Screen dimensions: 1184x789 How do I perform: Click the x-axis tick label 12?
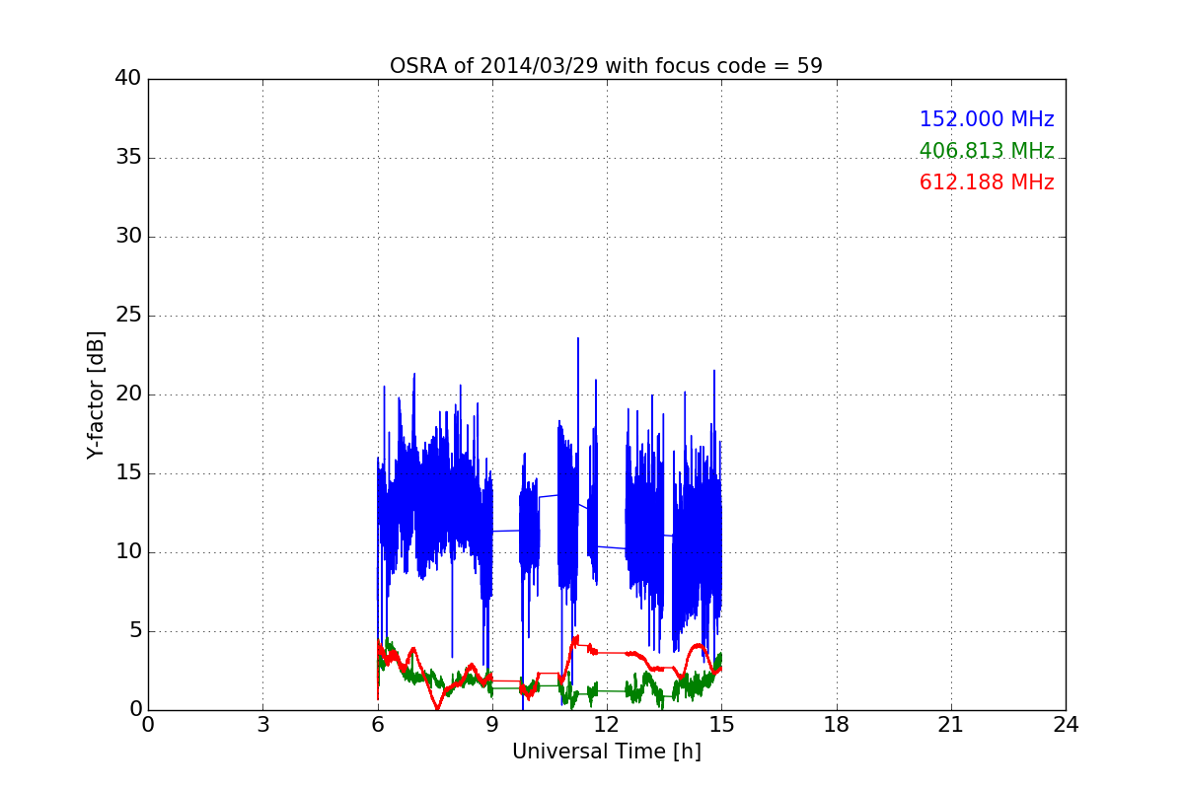(607, 725)
